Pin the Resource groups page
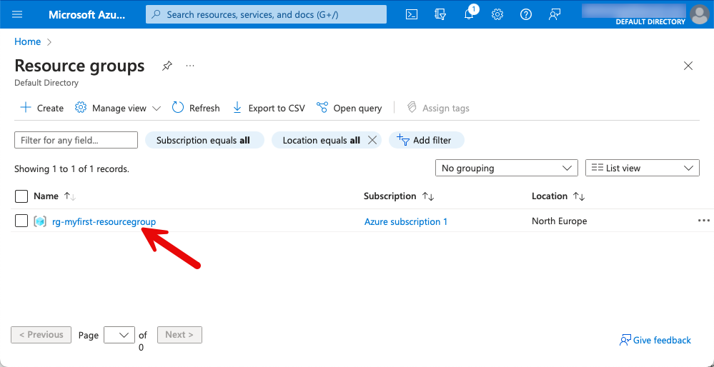The width and height of the screenshot is (714, 367). coord(167,66)
